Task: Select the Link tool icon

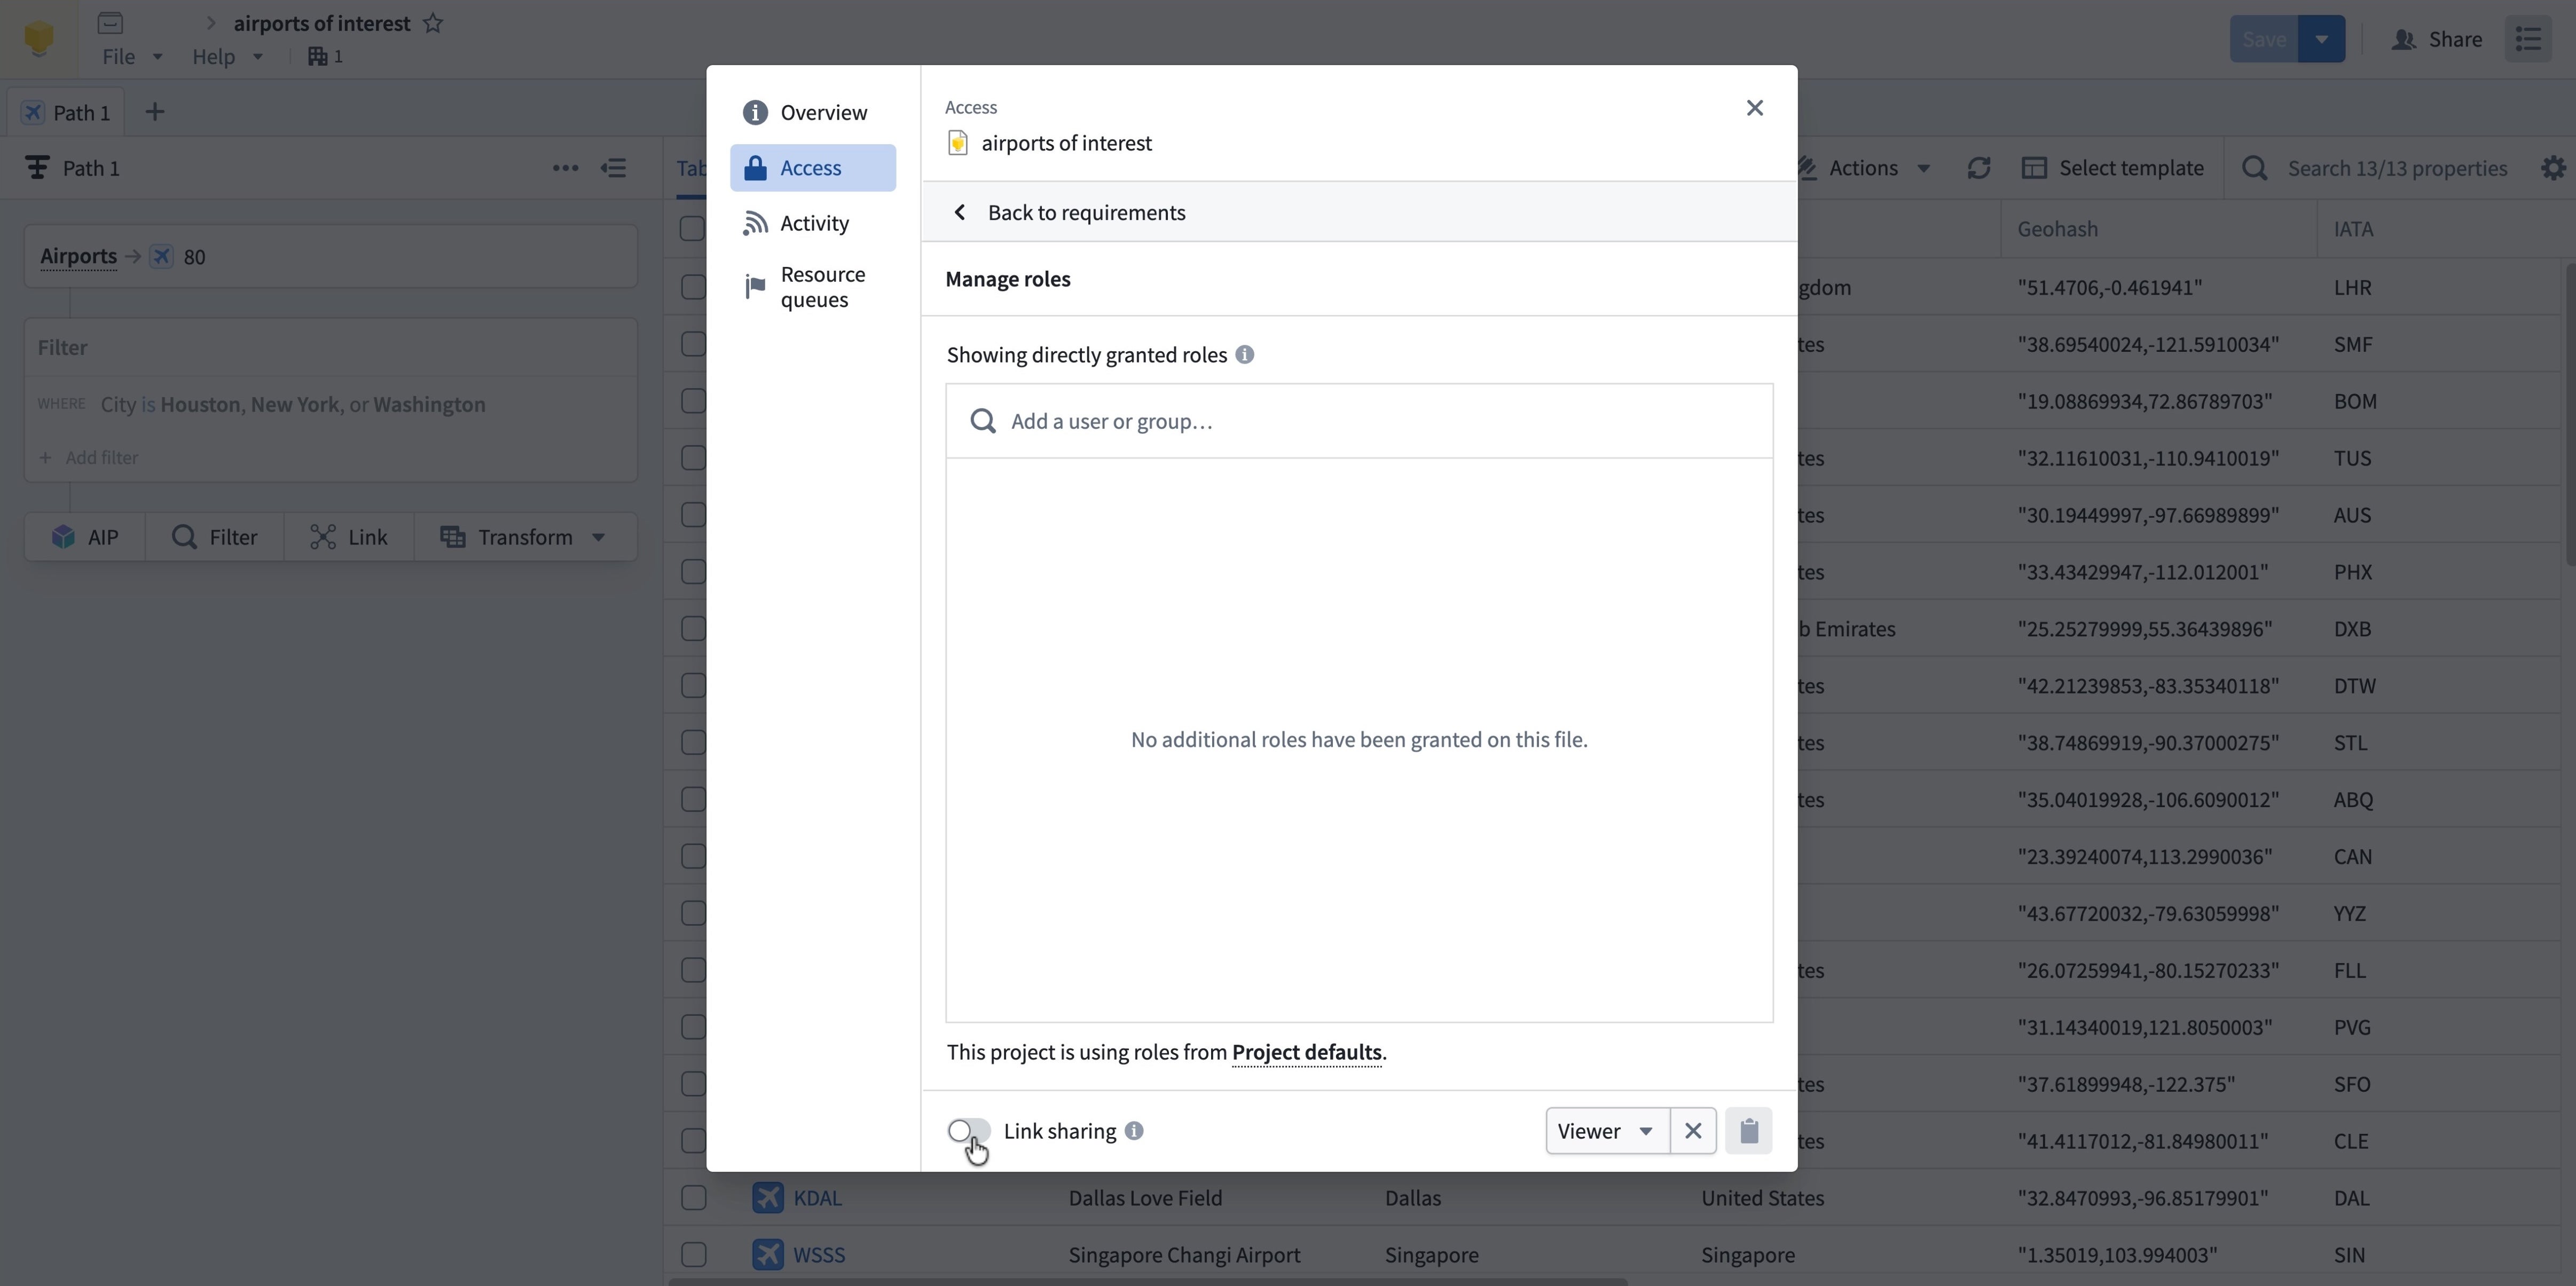Action: 322,536
